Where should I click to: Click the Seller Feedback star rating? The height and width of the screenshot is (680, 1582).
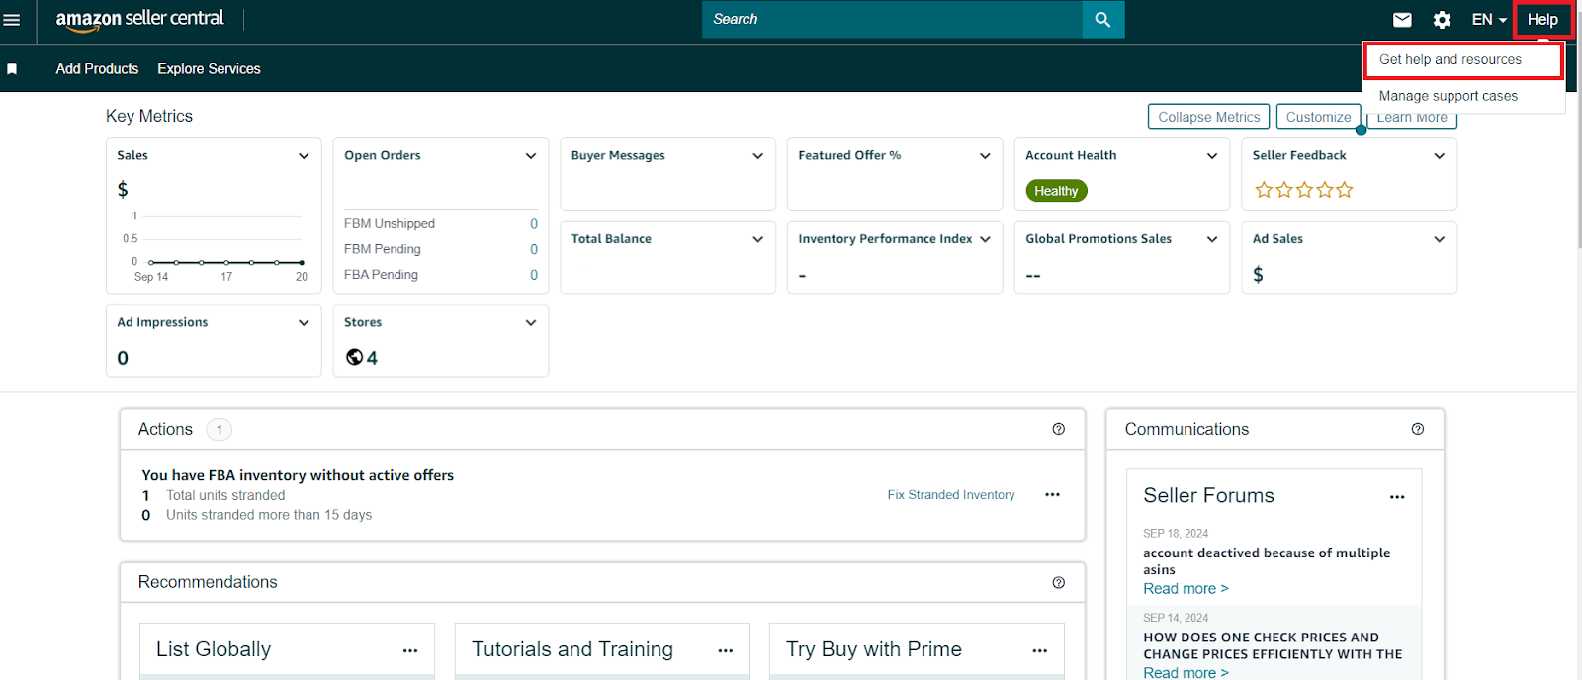[1303, 190]
